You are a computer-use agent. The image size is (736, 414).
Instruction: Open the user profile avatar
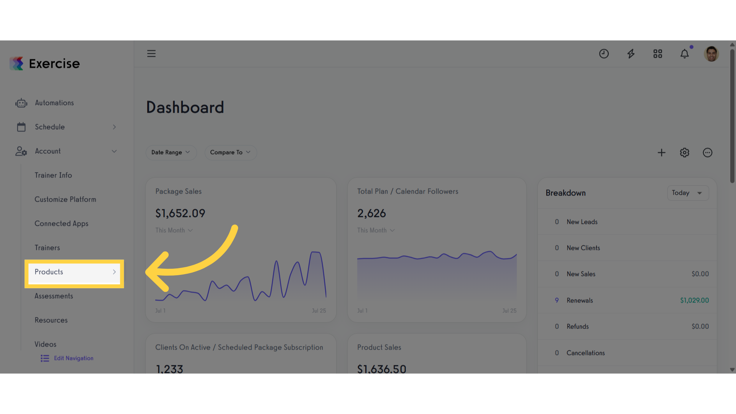[711, 54]
